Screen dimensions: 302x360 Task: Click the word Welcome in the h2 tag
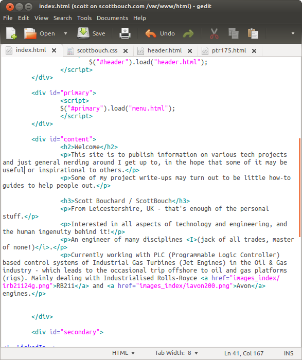click(x=87, y=147)
